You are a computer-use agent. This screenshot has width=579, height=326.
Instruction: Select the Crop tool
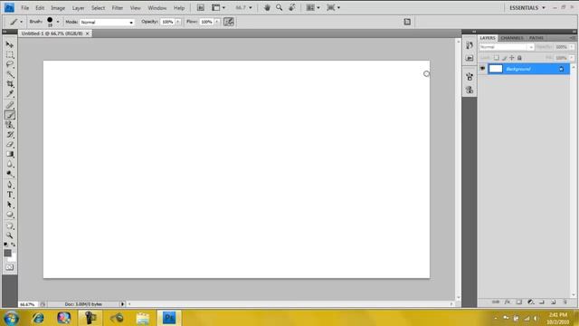click(x=10, y=84)
